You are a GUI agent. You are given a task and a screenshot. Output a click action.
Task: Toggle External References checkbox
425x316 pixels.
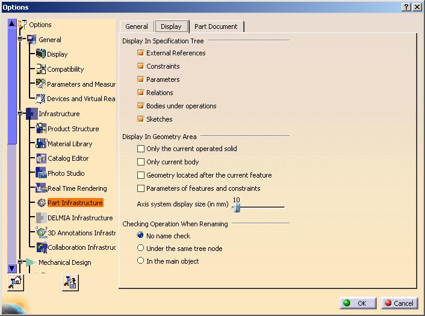140,52
